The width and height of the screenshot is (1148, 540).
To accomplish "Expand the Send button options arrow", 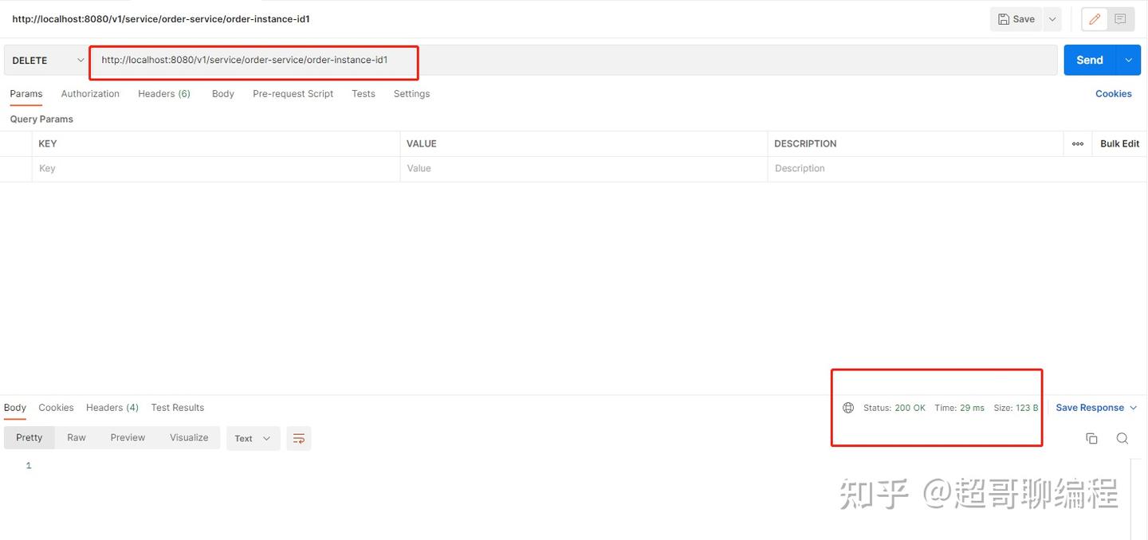I will [1128, 61].
